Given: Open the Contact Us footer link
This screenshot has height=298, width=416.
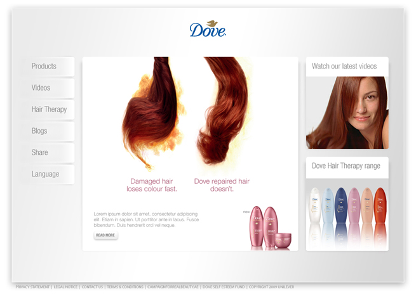Looking at the screenshot, I should (x=92, y=287).
